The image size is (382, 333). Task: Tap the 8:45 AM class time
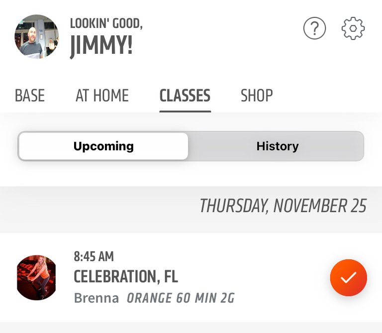tap(94, 256)
